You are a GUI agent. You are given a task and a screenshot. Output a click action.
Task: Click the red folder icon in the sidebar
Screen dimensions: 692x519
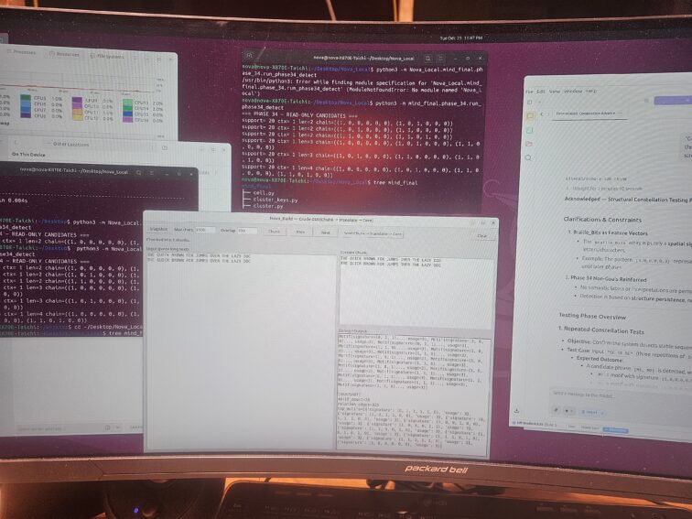(x=529, y=144)
